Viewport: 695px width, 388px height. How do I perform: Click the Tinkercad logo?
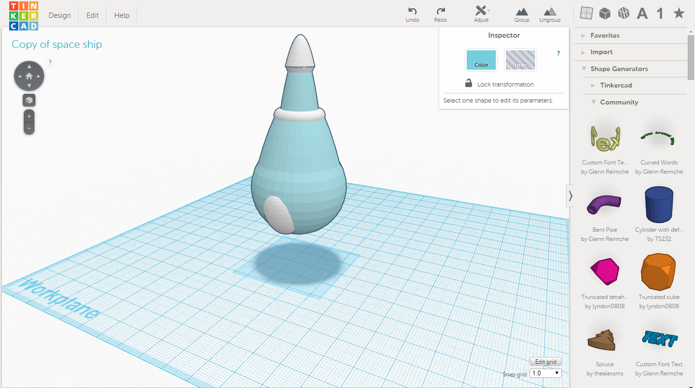click(24, 15)
